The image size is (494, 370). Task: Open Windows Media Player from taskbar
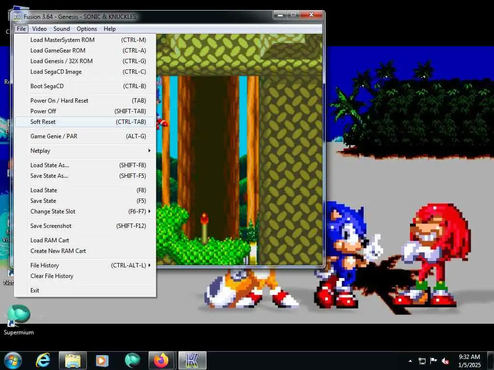tap(102, 360)
